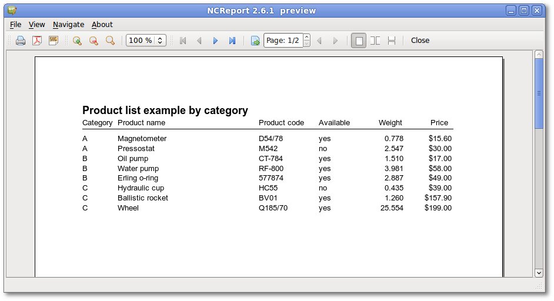Increase the page number spinner
Screen dimensions: 554x301
(306, 36)
